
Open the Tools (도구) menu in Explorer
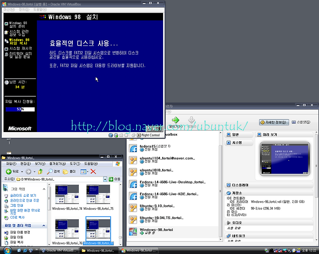75,164
